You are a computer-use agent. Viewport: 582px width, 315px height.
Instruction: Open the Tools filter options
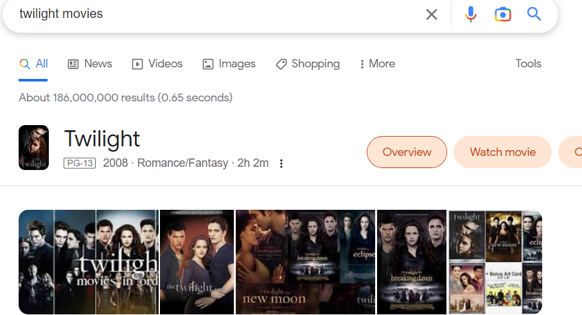(x=528, y=64)
